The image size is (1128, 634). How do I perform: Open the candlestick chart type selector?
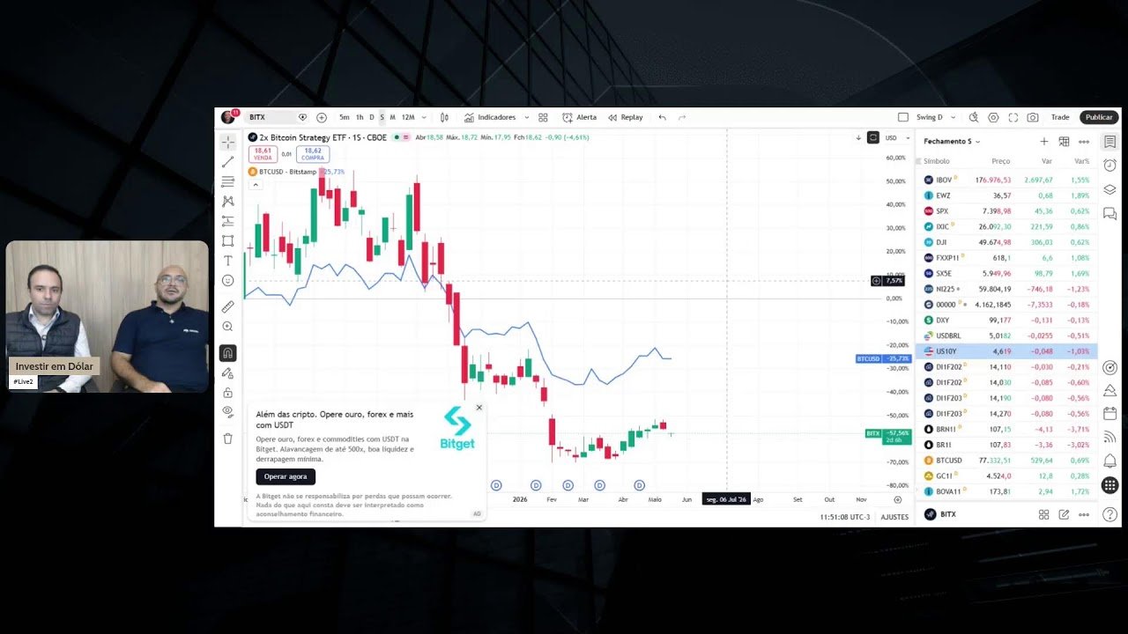point(444,117)
